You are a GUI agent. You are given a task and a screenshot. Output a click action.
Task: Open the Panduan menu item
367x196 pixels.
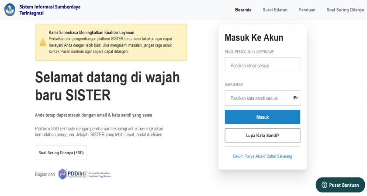(307, 10)
